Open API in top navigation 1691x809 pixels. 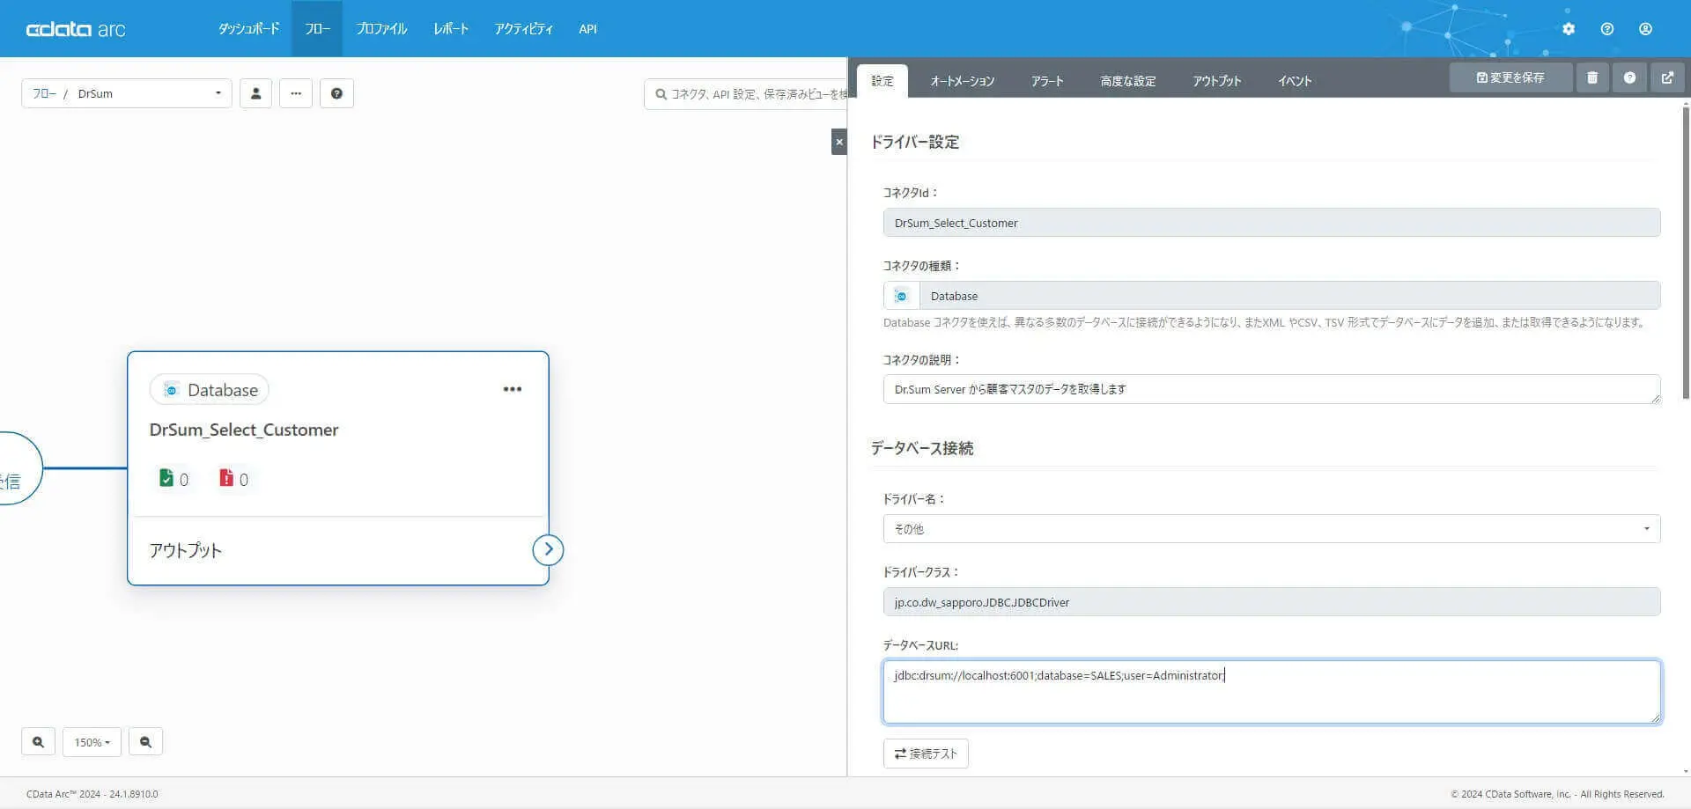coord(587,29)
